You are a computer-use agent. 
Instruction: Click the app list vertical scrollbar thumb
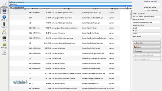click(131, 14)
